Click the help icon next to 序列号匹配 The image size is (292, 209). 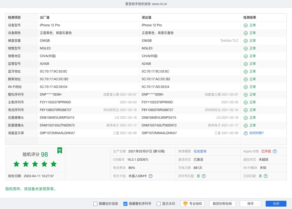point(204,176)
